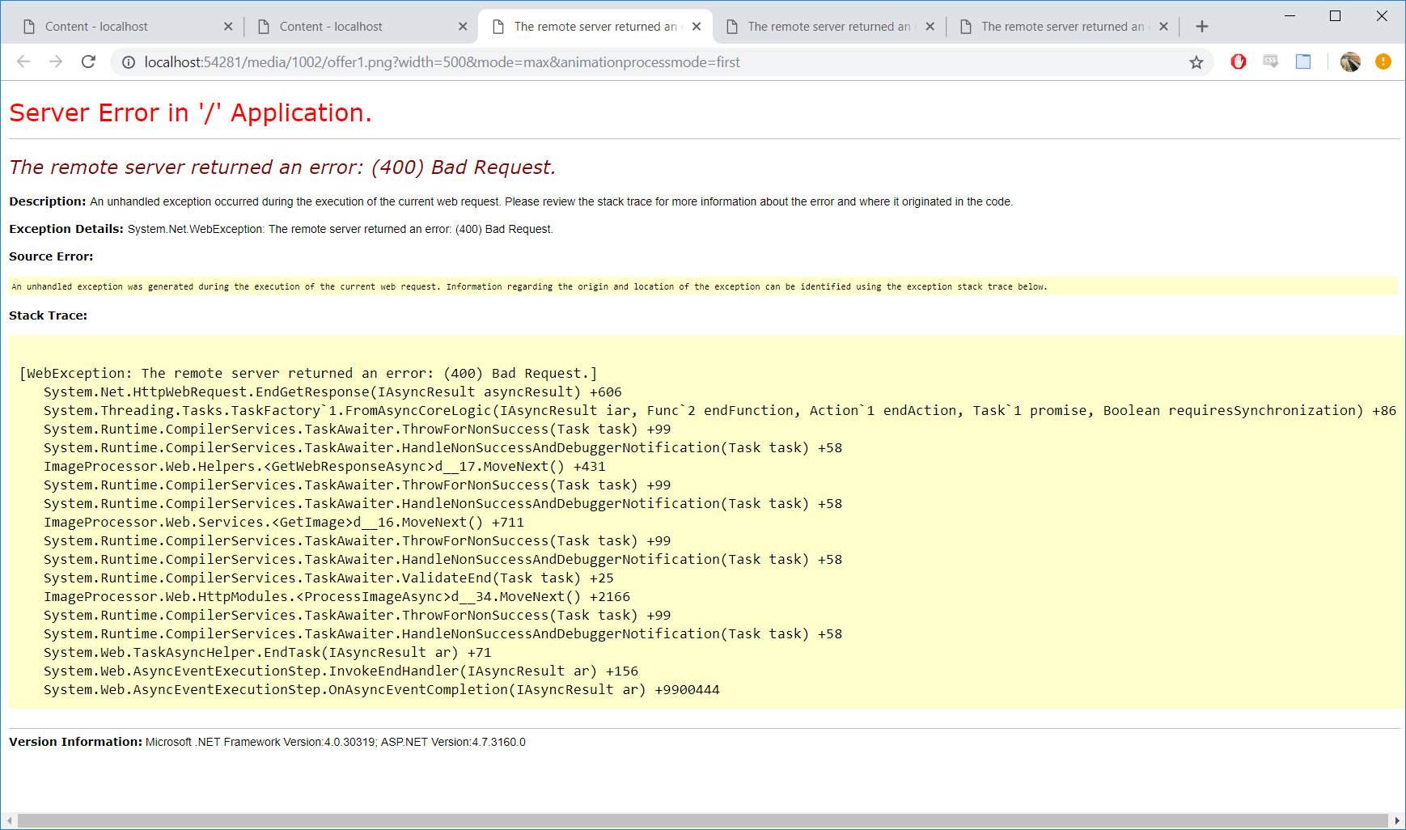Close the active error tab
This screenshot has width=1406, height=830.
(697, 27)
